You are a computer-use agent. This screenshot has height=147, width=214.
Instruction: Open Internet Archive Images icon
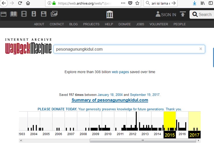point(54,14)
